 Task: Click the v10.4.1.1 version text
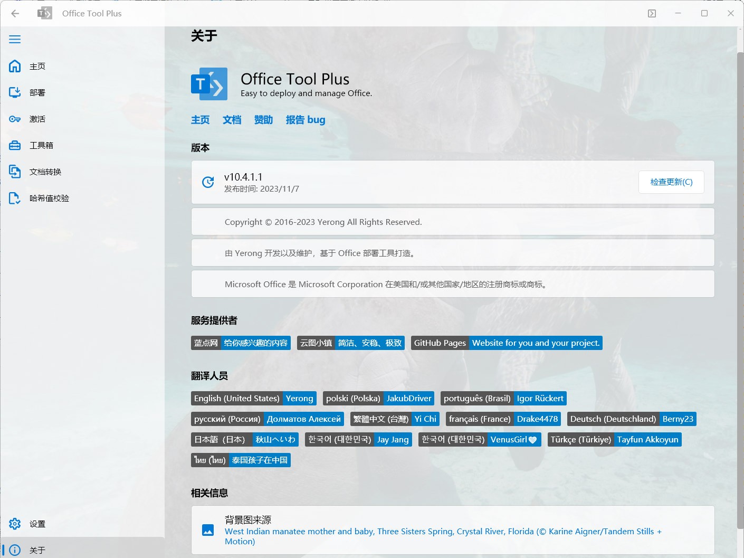pyautogui.click(x=243, y=177)
